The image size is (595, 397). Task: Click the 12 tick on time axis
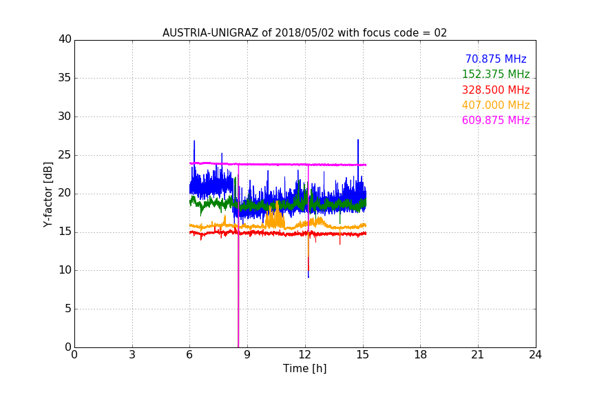coord(305,355)
